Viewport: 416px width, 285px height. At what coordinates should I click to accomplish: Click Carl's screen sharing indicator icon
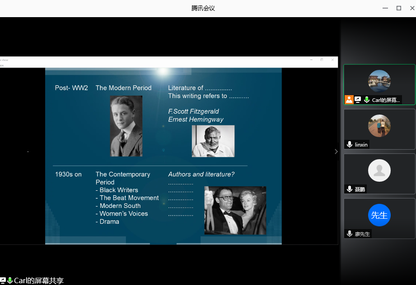click(x=358, y=100)
